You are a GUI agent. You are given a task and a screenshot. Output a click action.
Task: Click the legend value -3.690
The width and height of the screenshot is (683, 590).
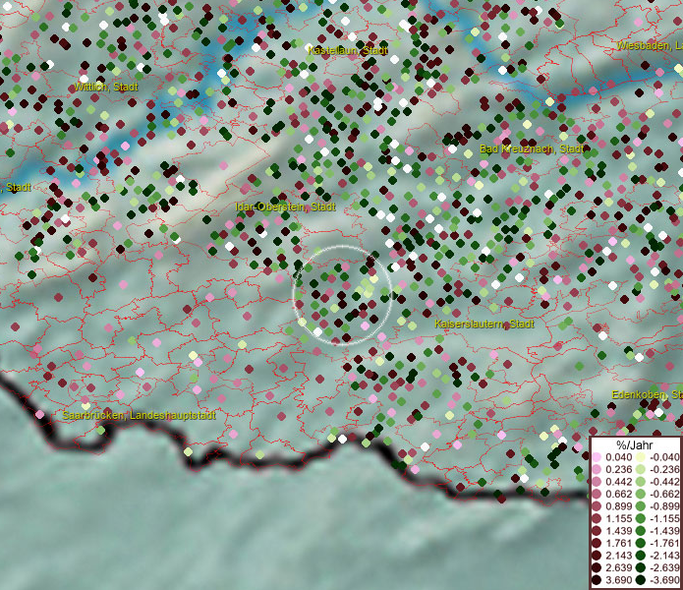tap(664, 580)
